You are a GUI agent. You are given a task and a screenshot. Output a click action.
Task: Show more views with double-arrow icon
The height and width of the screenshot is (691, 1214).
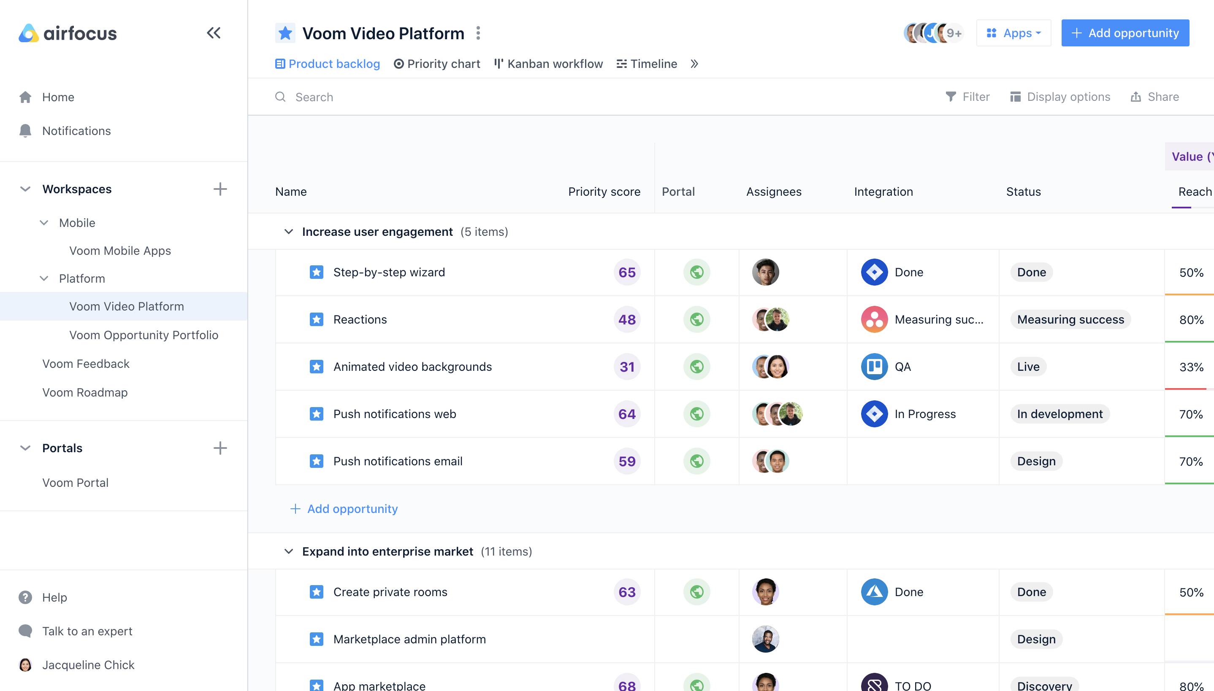pos(694,64)
